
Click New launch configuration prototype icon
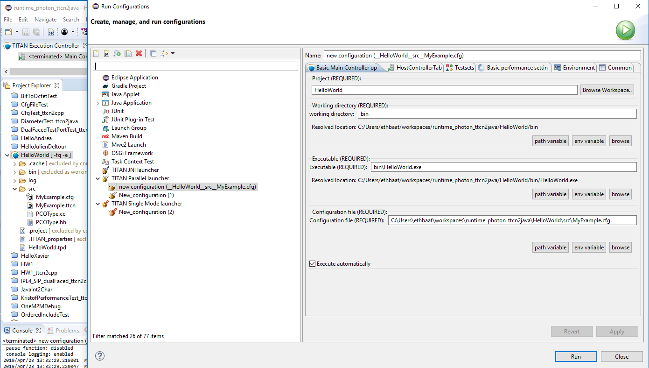(x=106, y=54)
